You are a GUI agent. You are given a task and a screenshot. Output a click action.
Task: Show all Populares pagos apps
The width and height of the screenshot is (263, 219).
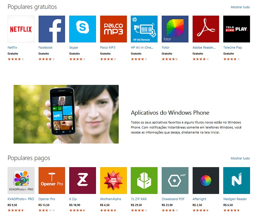click(x=240, y=158)
